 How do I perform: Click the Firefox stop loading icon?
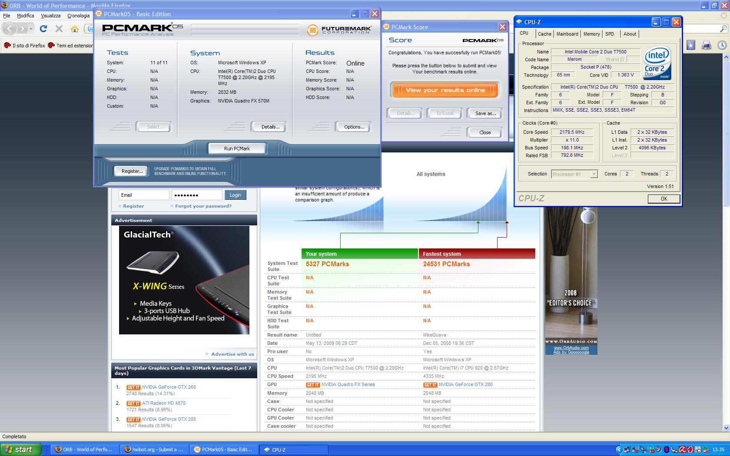(x=59, y=29)
